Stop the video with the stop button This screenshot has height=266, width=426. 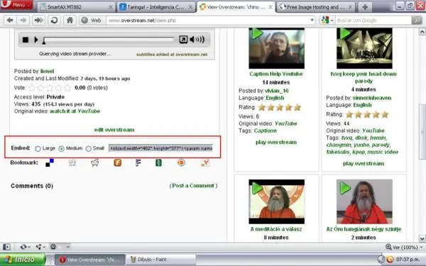(26, 40)
